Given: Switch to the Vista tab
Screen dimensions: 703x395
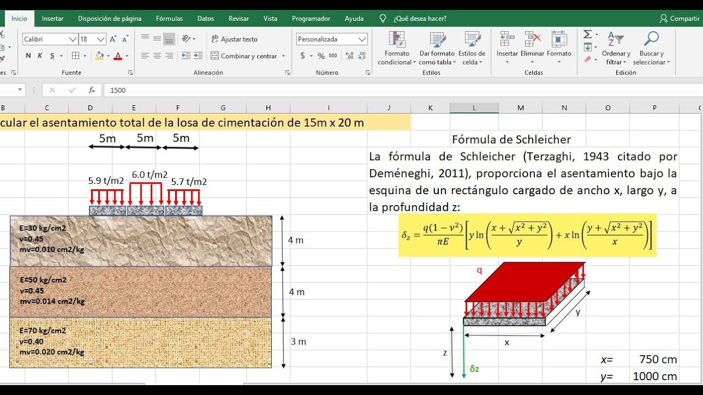Looking at the screenshot, I should click(x=270, y=18).
